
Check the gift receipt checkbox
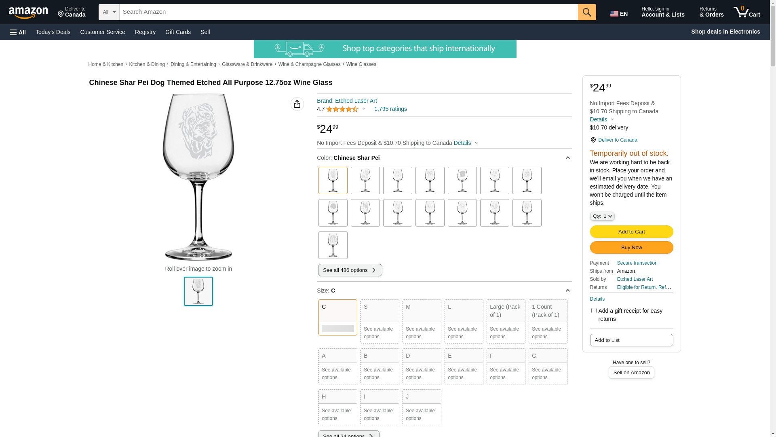coord(594,311)
